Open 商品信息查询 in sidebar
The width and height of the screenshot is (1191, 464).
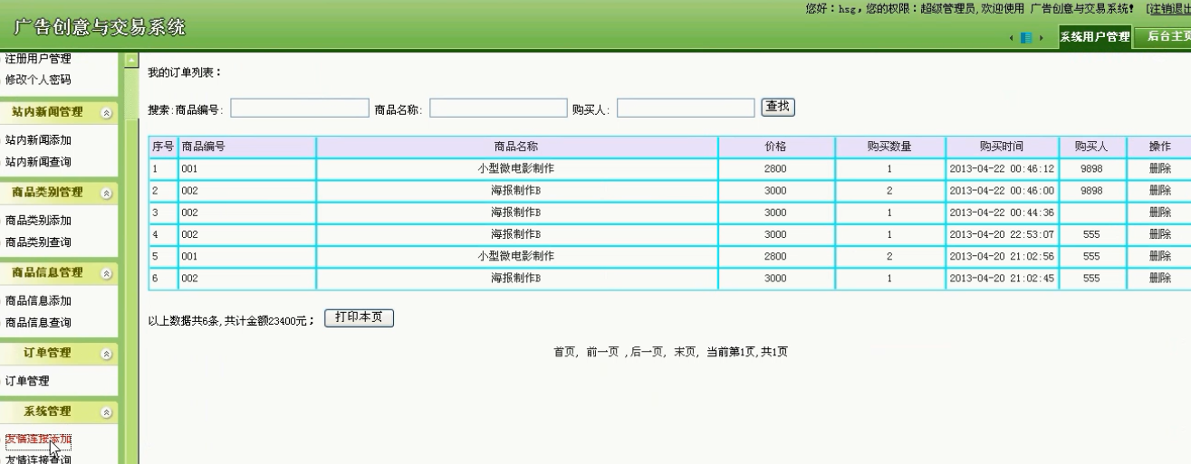click(x=38, y=322)
